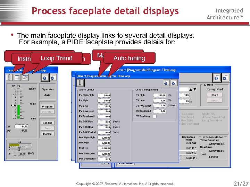Click the SP vertical slider handle
250x187 pixels.
(14, 105)
